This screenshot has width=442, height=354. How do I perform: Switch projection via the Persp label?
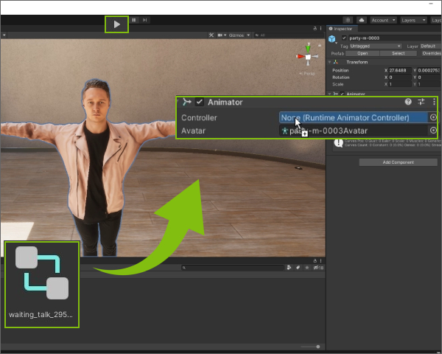(307, 74)
